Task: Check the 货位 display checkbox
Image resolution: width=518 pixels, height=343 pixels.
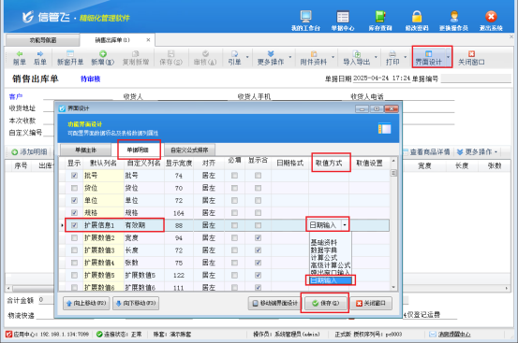Action: 74,188
